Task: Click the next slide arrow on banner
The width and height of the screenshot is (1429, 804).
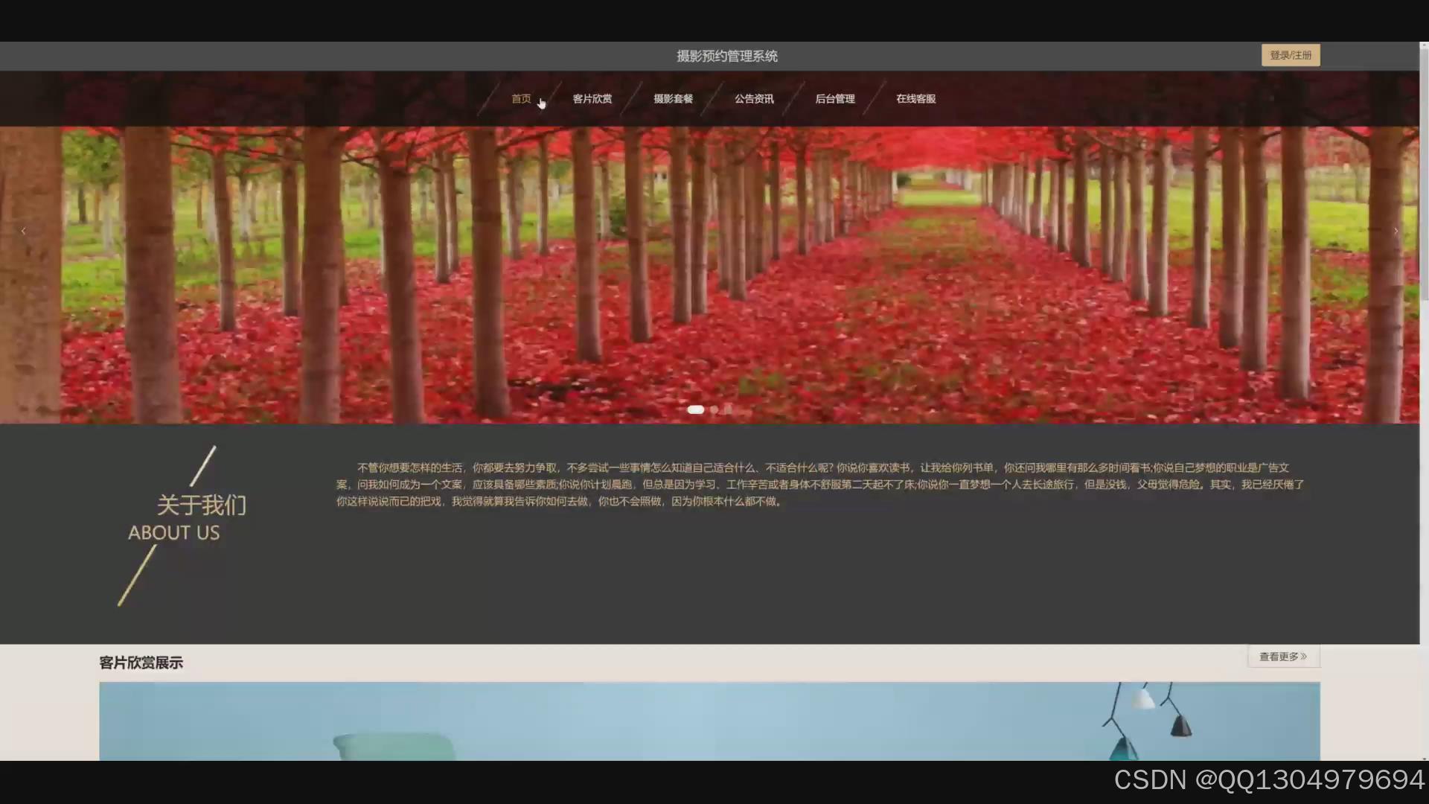Action: click(x=1396, y=232)
